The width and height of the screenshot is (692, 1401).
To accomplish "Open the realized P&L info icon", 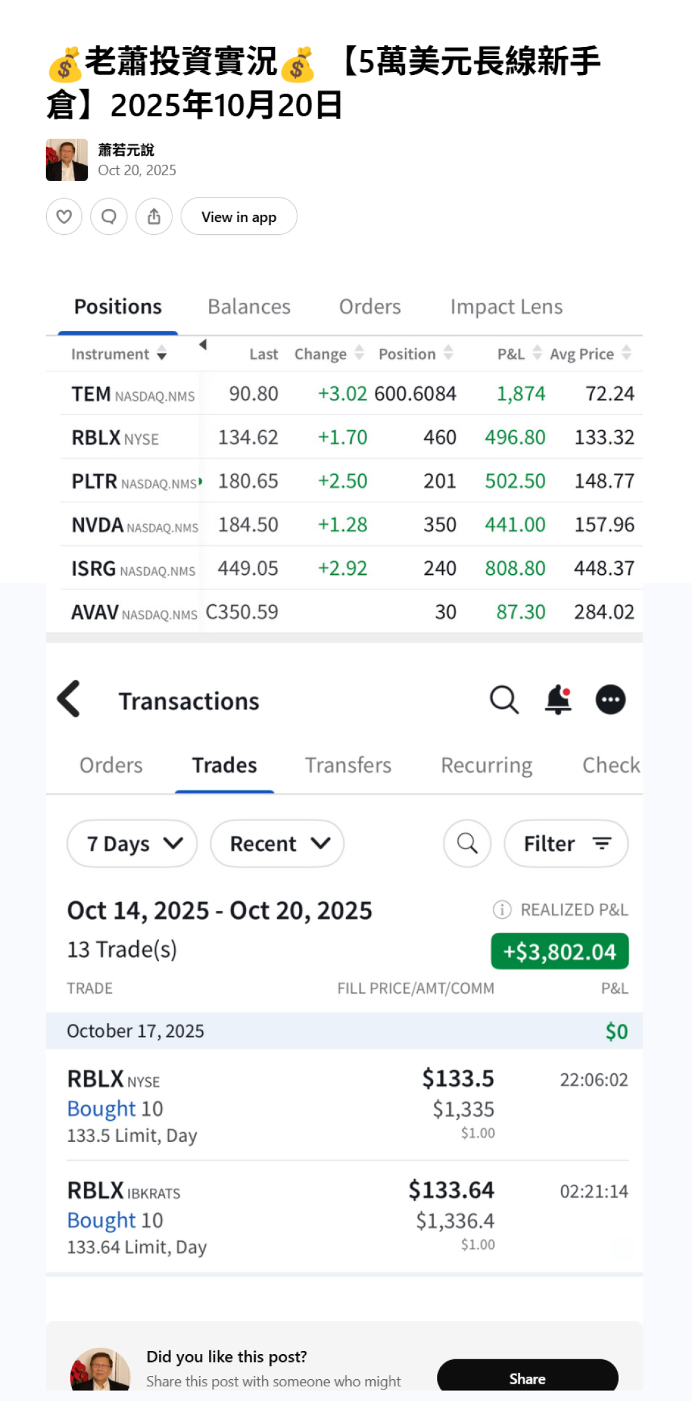I will point(502,910).
